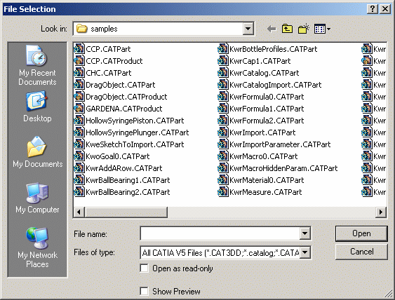Click the horizontal scrollbar left arrow
The width and height of the screenshot is (395, 300).
pyautogui.click(x=79, y=212)
